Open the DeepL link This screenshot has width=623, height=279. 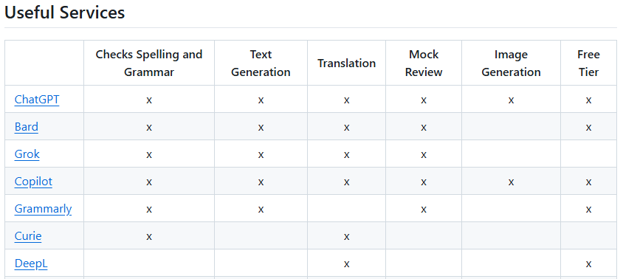tap(31, 264)
